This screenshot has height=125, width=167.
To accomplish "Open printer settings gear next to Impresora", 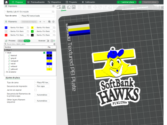I will (x=53, y=6).
